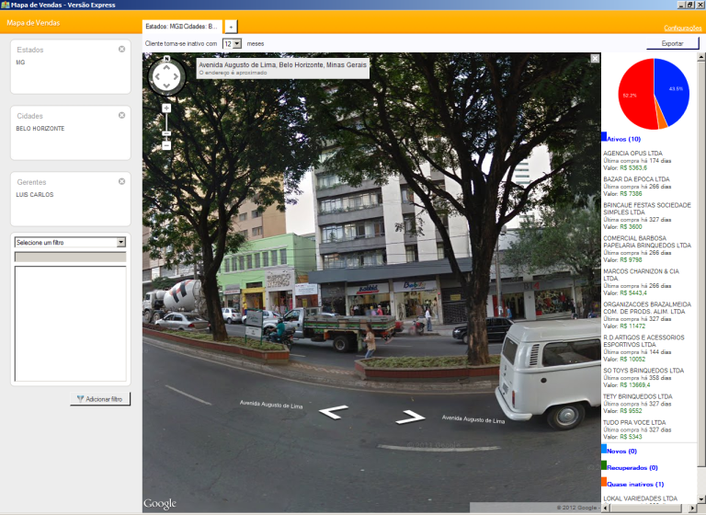
Task: Click the Google logo in Street View
Action: (160, 503)
